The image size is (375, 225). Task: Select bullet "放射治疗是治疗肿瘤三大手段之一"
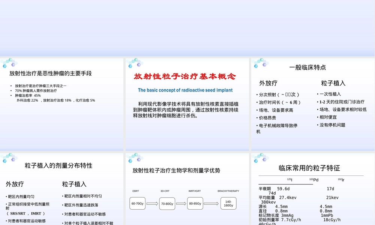click(40, 86)
